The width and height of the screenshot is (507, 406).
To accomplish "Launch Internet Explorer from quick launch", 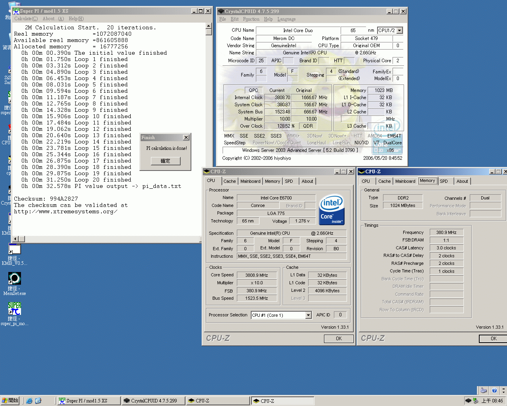I will tap(29, 401).
